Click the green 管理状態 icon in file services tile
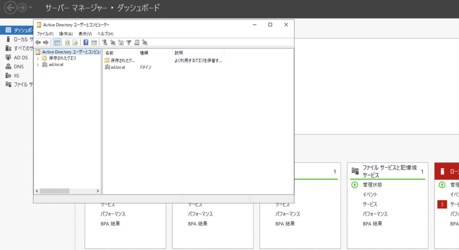459x250 pixels. pyautogui.click(x=355, y=185)
